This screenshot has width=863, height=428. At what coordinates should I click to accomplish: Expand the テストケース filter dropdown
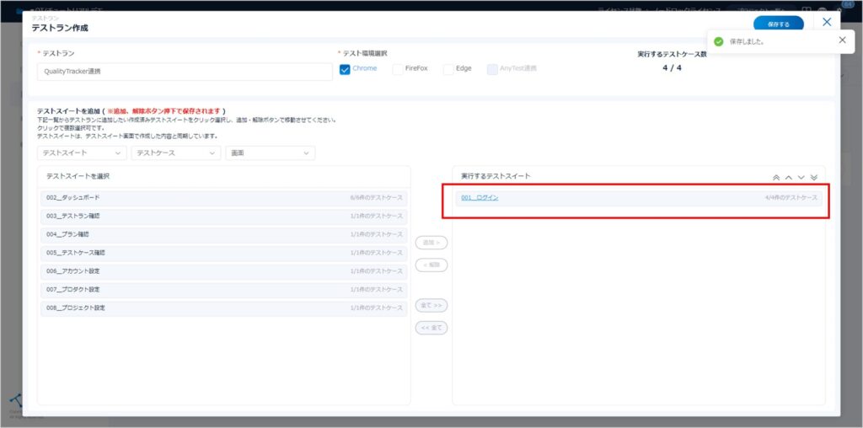(x=176, y=153)
